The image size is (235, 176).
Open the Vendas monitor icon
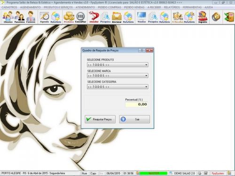pyautogui.click(x=141, y=17)
